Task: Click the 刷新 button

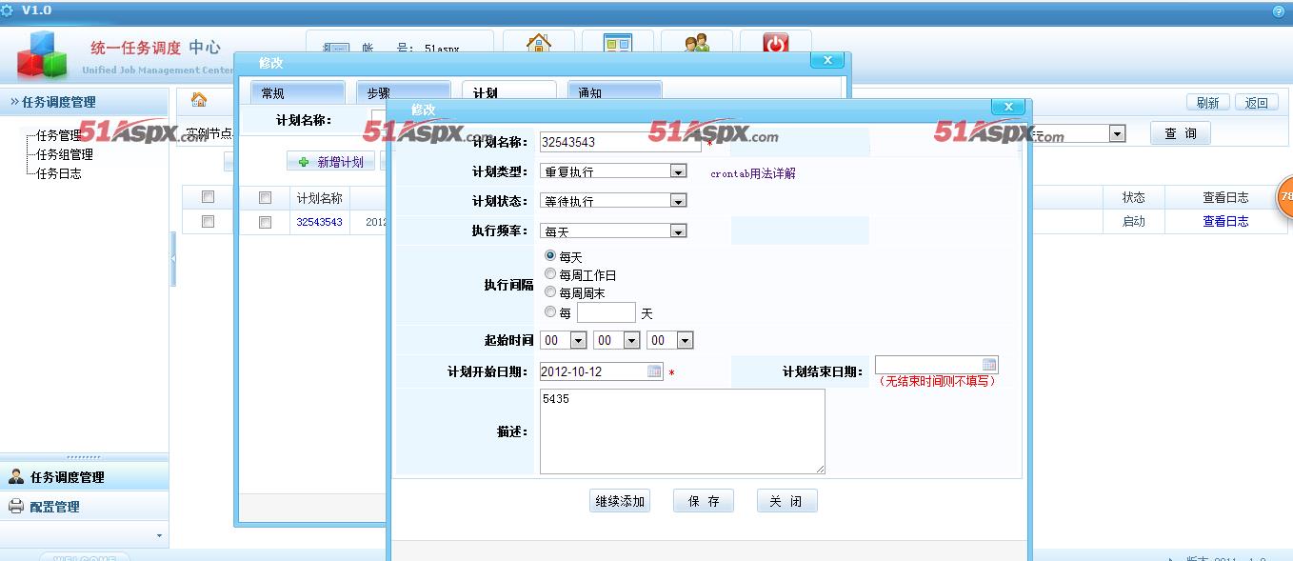Action: point(1207,103)
